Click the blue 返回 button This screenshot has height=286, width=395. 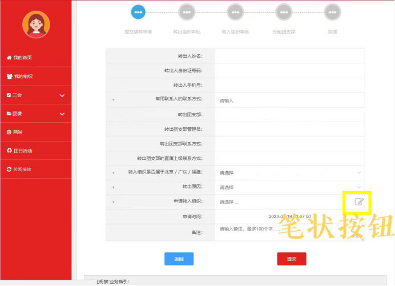click(x=179, y=259)
